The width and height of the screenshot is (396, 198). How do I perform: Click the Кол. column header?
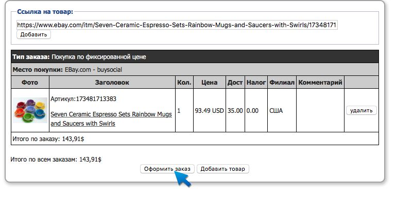point(184,82)
